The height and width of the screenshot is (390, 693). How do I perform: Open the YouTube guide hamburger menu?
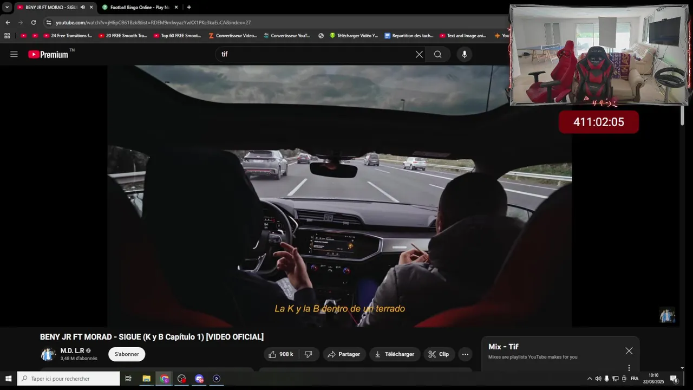pyautogui.click(x=14, y=54)
